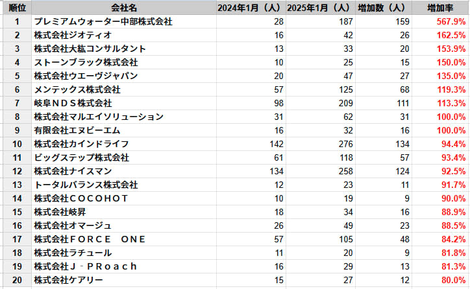This screenshot has height=289, width=470.
Task: Select the 276 value for 2025年1月
Action: point(321,144)
